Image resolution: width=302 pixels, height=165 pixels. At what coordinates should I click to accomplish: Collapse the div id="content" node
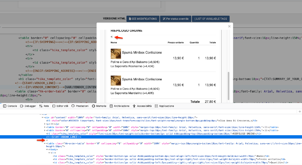click(42, 118)
